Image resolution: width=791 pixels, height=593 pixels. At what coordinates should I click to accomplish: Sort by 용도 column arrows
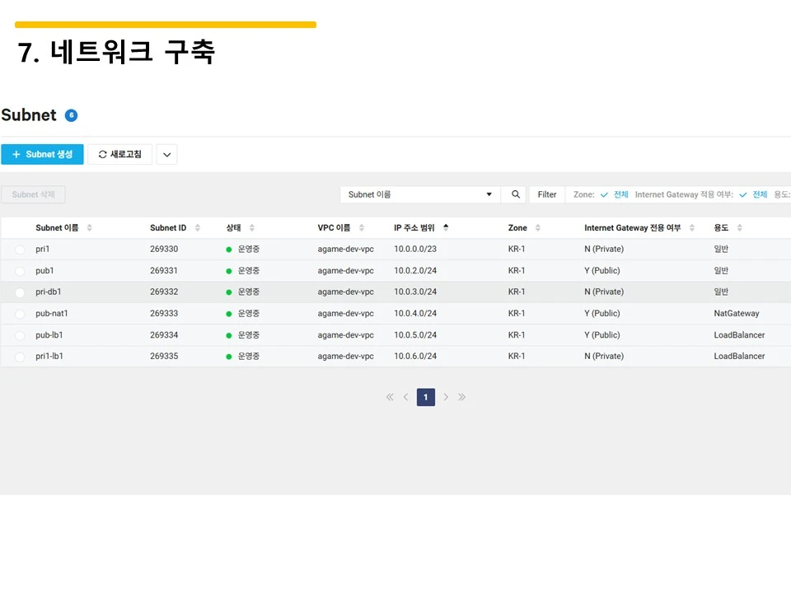pyautogui.click(x=740, y=228)
